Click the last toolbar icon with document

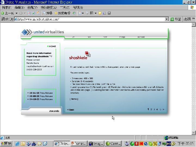(109, 13)
